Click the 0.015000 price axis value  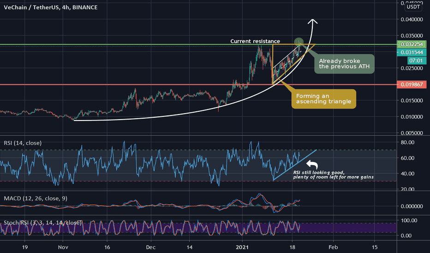coord(412,101)
